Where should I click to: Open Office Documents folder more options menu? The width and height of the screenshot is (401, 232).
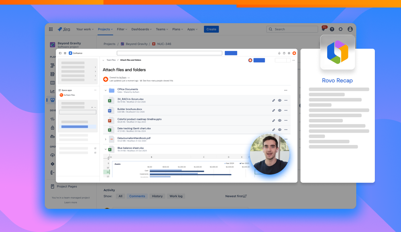(286, 90)
